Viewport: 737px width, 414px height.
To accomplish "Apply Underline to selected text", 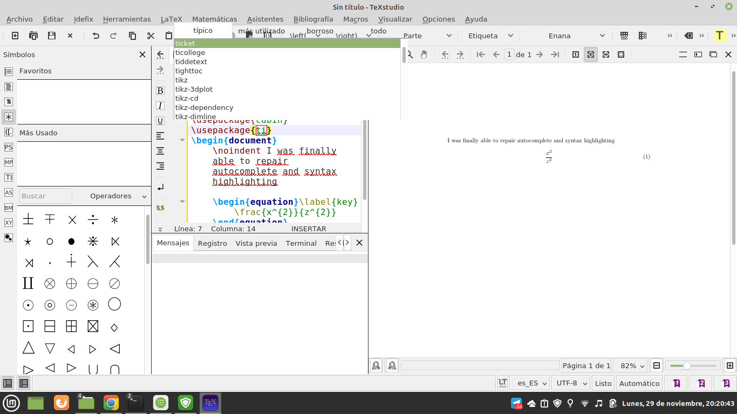I will coord(160,120).
